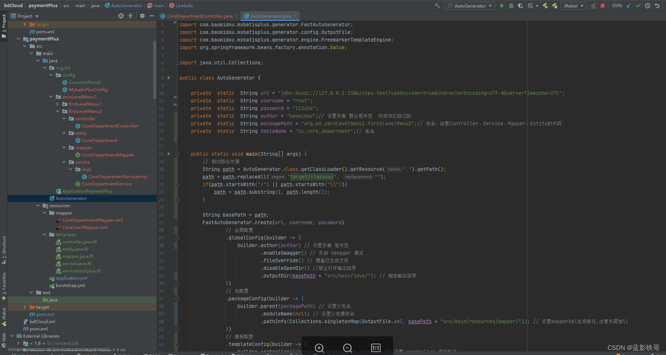Toggle the Z: Structure tool window
Screen dimensions: 666x355
[x=4, y=250]
